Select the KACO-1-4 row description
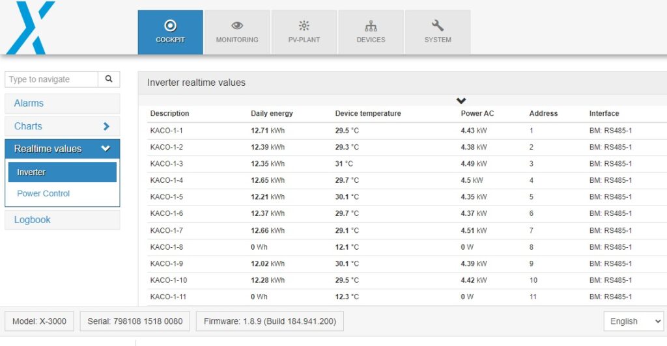The height and width of the screenshot is (346, 667). (x=166, y=180)
